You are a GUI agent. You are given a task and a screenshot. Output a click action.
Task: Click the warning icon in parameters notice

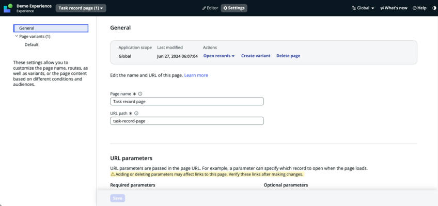(x=112, y=174)
